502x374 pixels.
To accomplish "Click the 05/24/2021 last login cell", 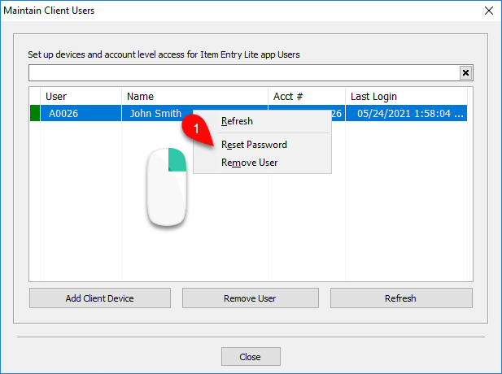I will (x=406, y=113).
